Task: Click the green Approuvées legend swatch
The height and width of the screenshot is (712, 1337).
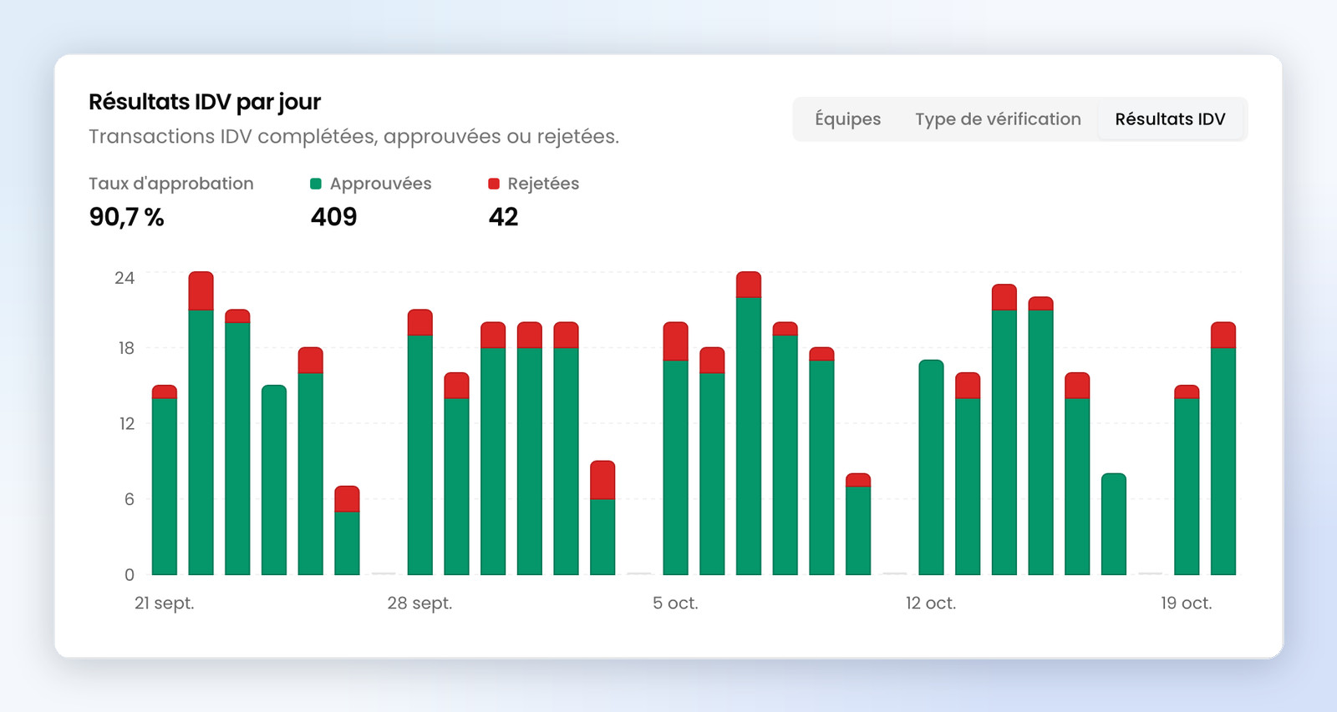Action: coord(316,184)
